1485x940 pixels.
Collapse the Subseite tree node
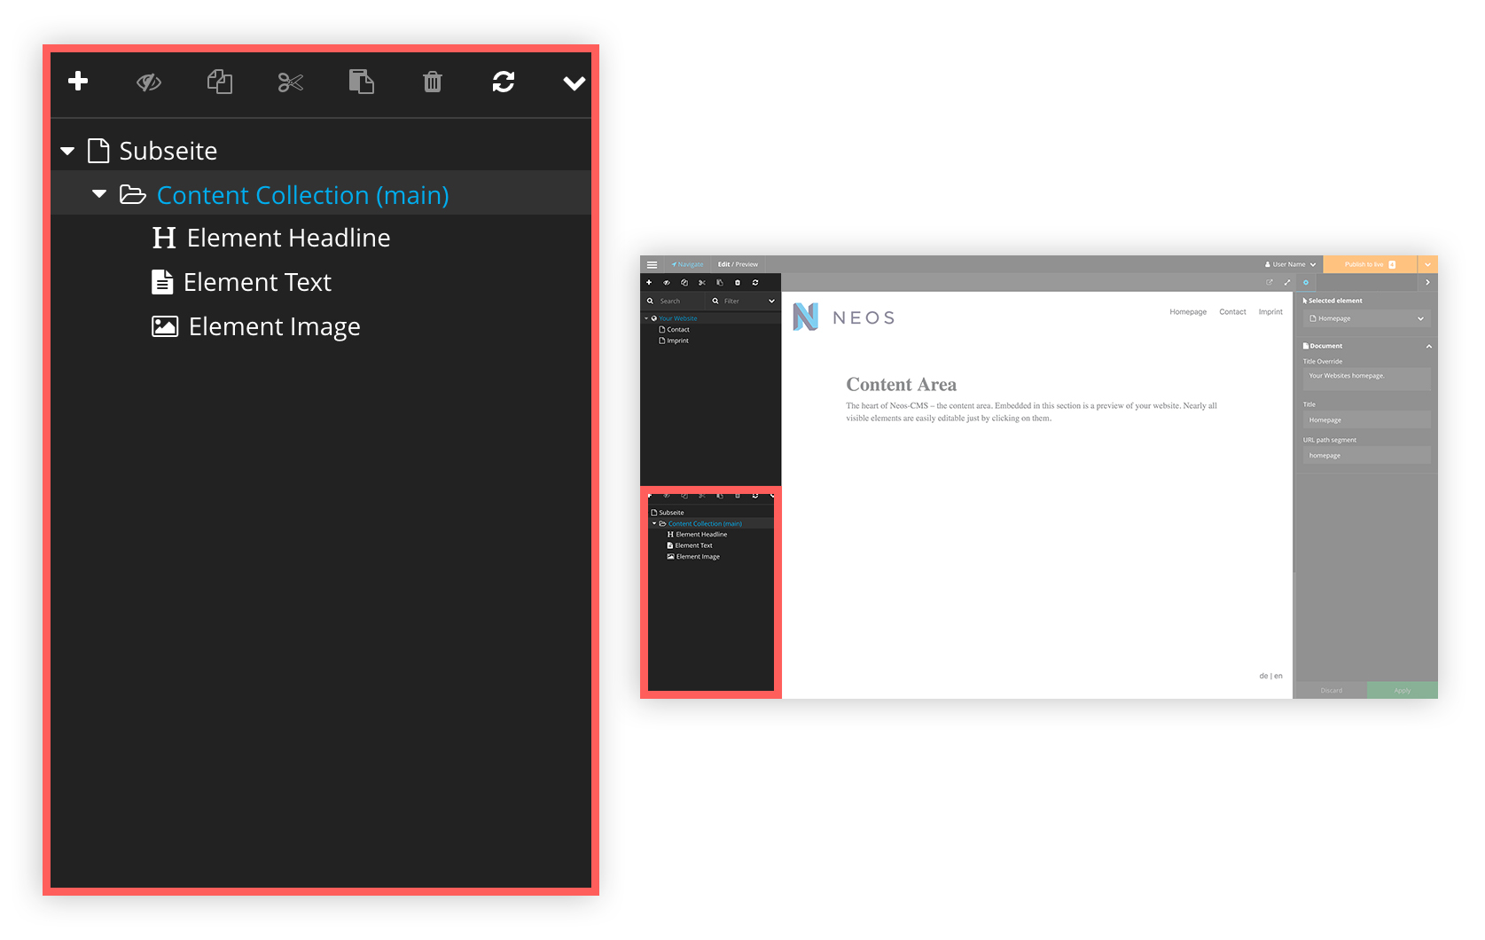pyautogui.click(x=67, y=152)
